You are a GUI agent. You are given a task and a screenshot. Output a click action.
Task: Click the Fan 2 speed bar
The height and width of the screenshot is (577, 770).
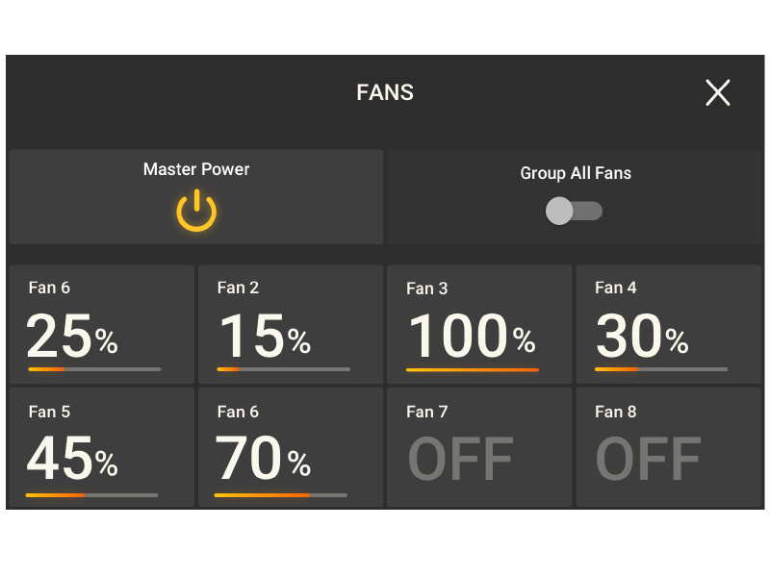pos(283,369)
